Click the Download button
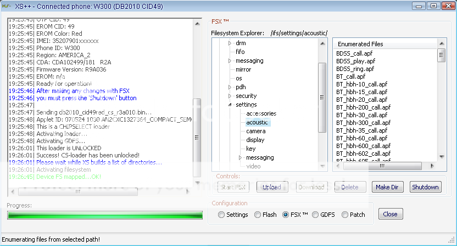The height and width of the screenshot is (246, 457). (x=311, y=187)
